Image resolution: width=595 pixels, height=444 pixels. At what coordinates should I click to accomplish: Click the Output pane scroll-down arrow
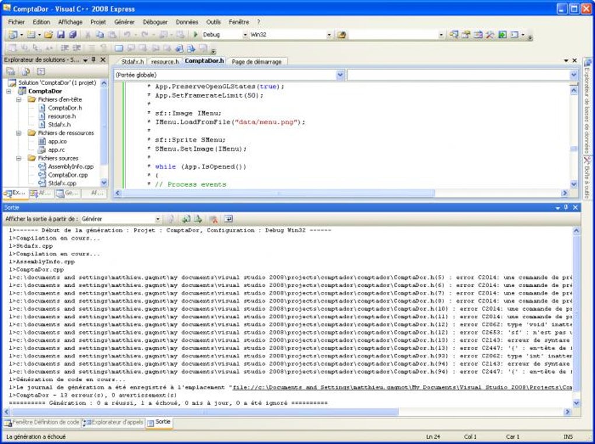click(x=576, y=403)
